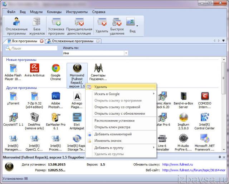Click the Поиск search field

tap(31, 48)
